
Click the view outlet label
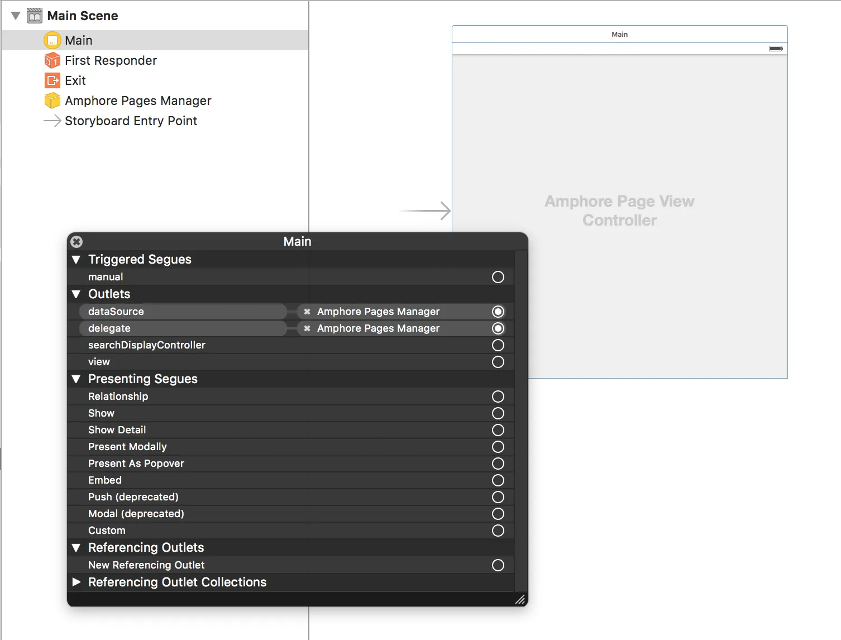[99, 362]
